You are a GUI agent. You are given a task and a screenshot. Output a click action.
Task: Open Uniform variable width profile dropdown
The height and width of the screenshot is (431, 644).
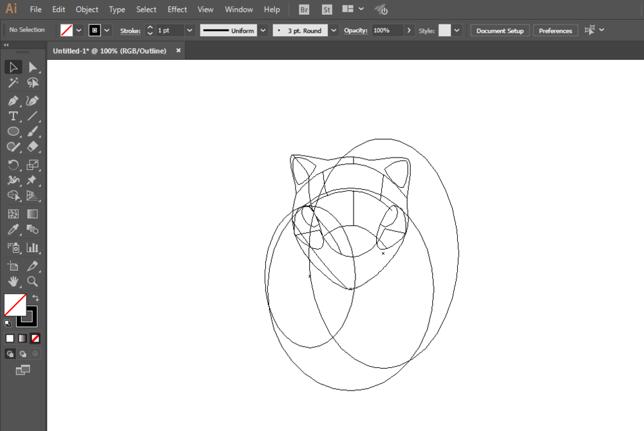coord(263,30)
